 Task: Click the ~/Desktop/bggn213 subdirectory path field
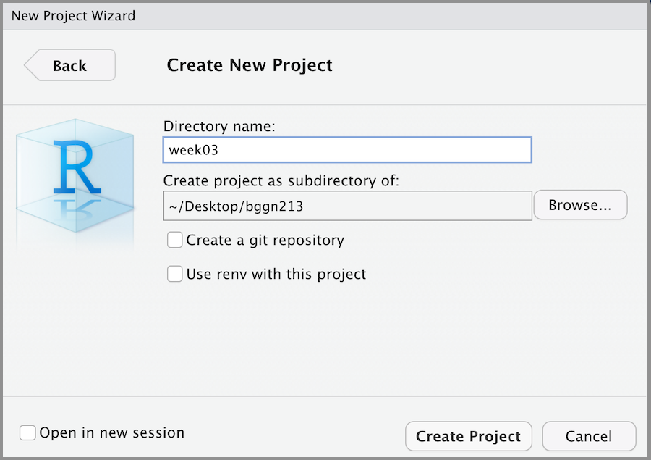coord(347,206)
